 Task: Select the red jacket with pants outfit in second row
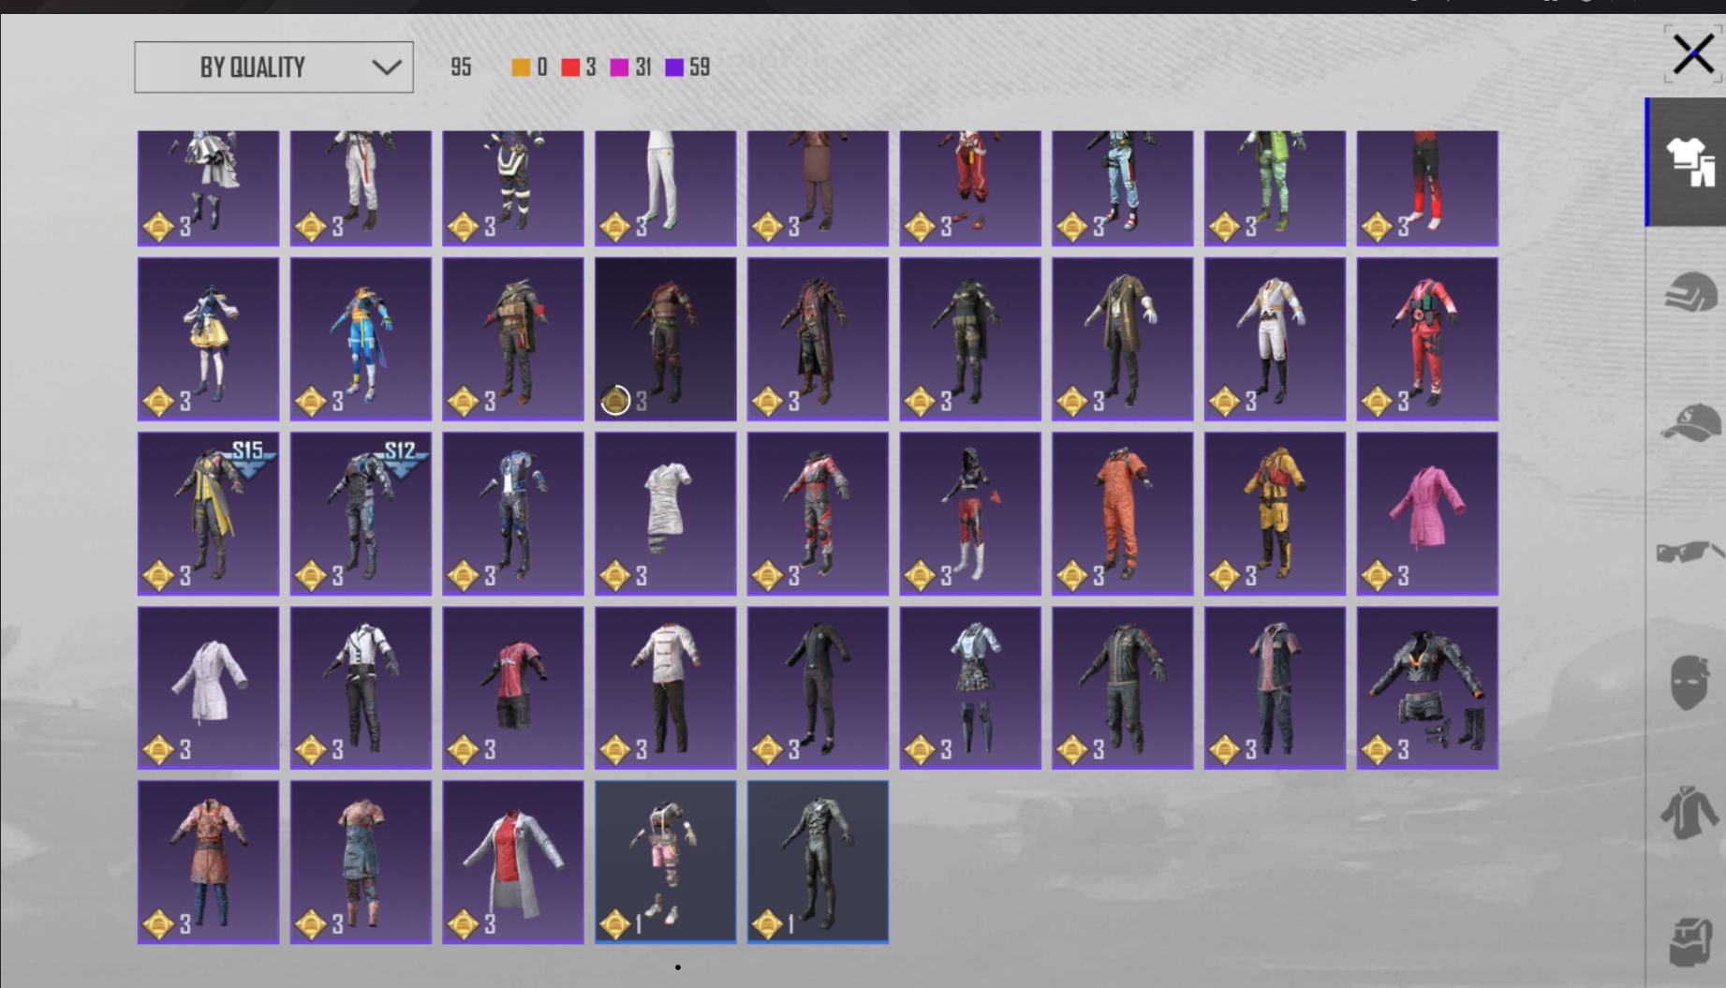click(x=1427, y=339)
